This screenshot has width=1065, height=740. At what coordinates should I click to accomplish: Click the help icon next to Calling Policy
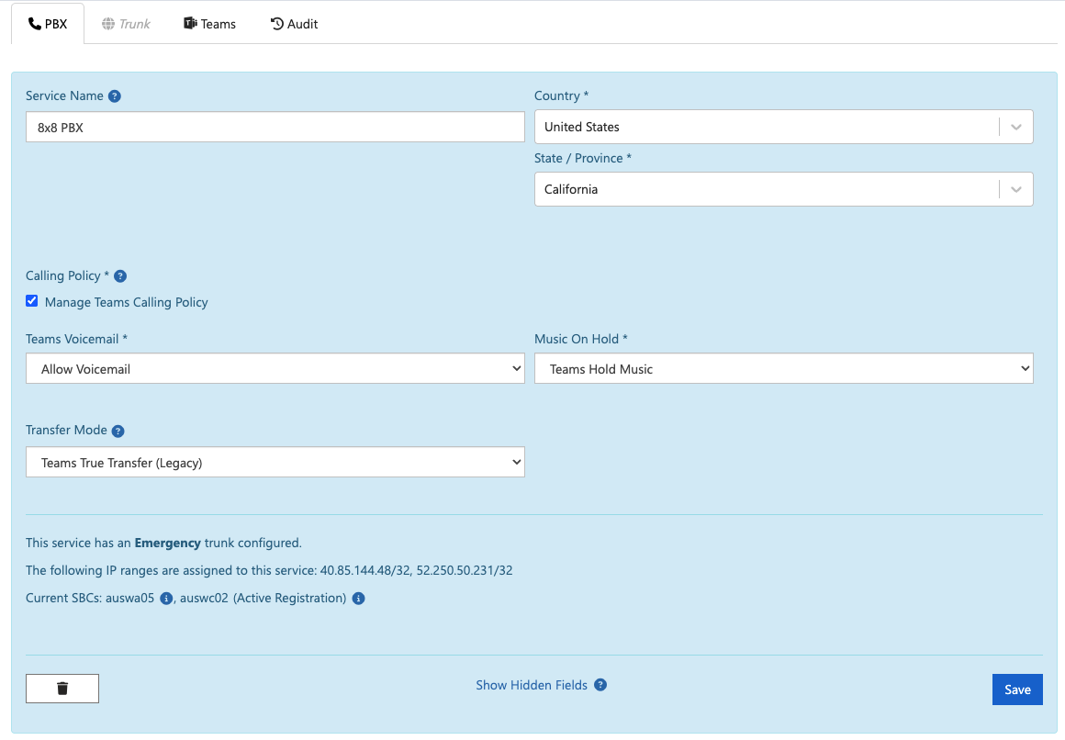(120, 276)
